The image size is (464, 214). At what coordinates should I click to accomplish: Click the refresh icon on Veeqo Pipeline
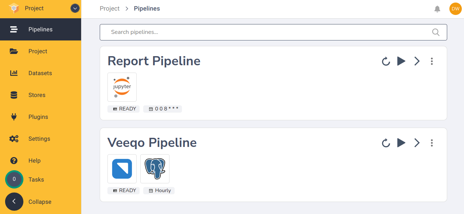coord(386,143)
